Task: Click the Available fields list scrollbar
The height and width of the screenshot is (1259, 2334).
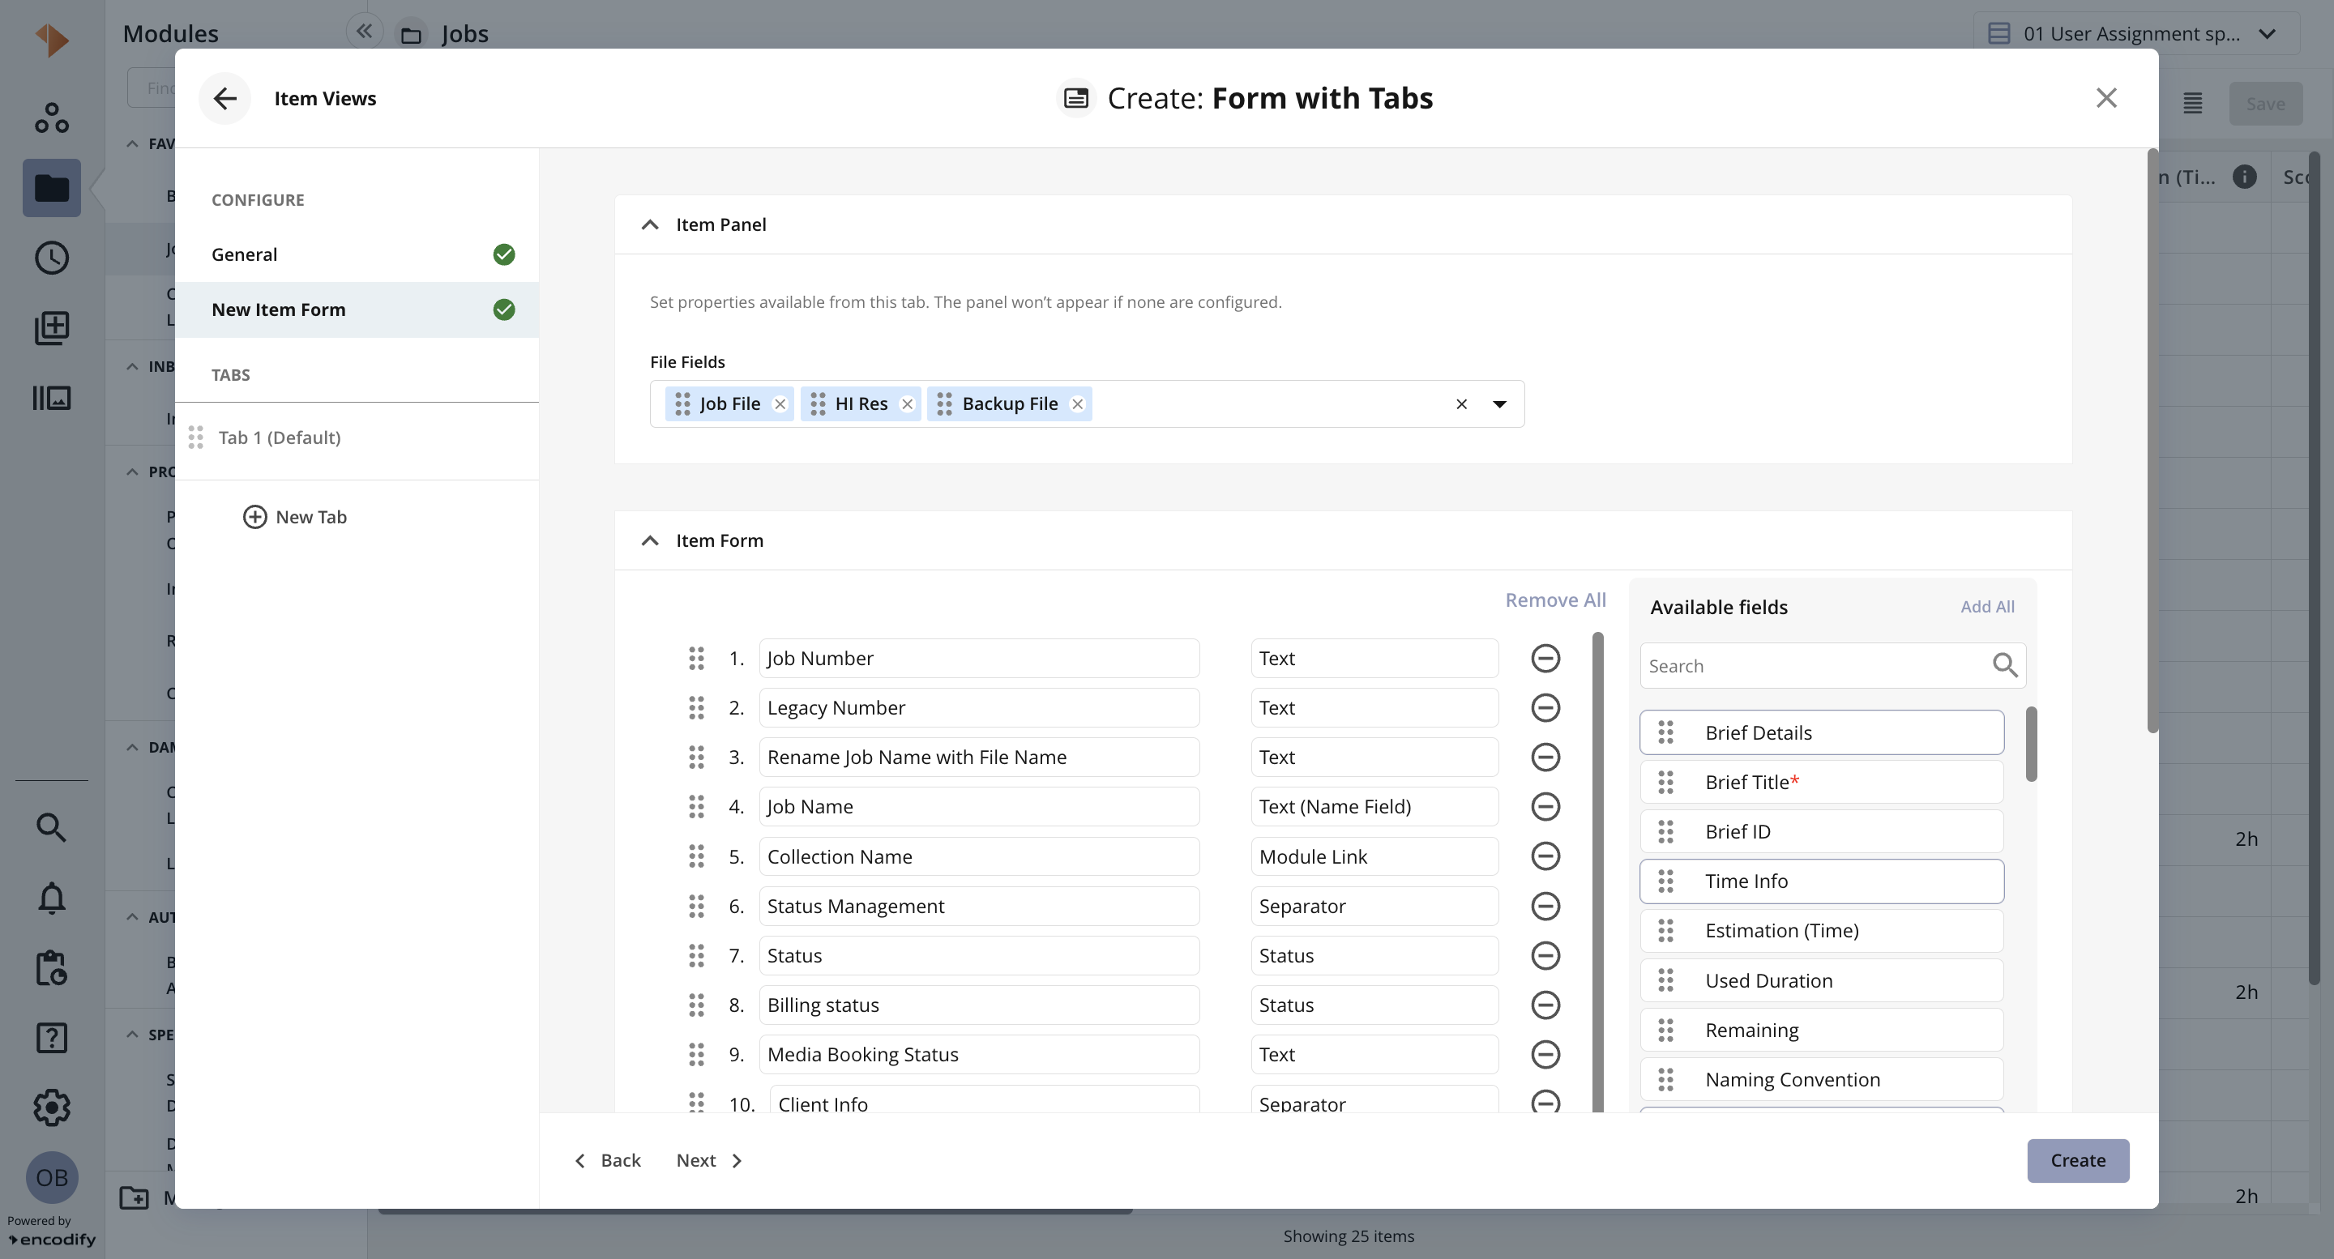Action: coord(2032,745)
